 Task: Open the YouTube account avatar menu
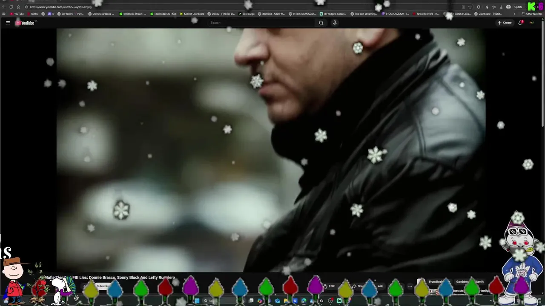pos(532,23)
